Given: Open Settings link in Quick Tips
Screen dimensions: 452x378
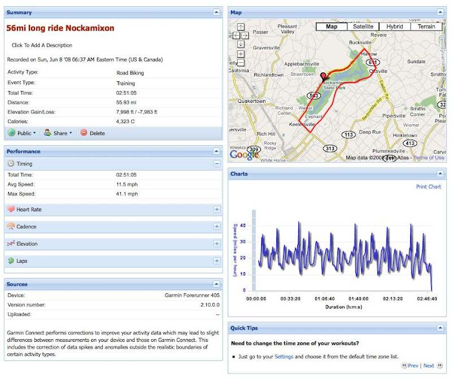Looking at the screenshot, I should (x=284, y=357).
